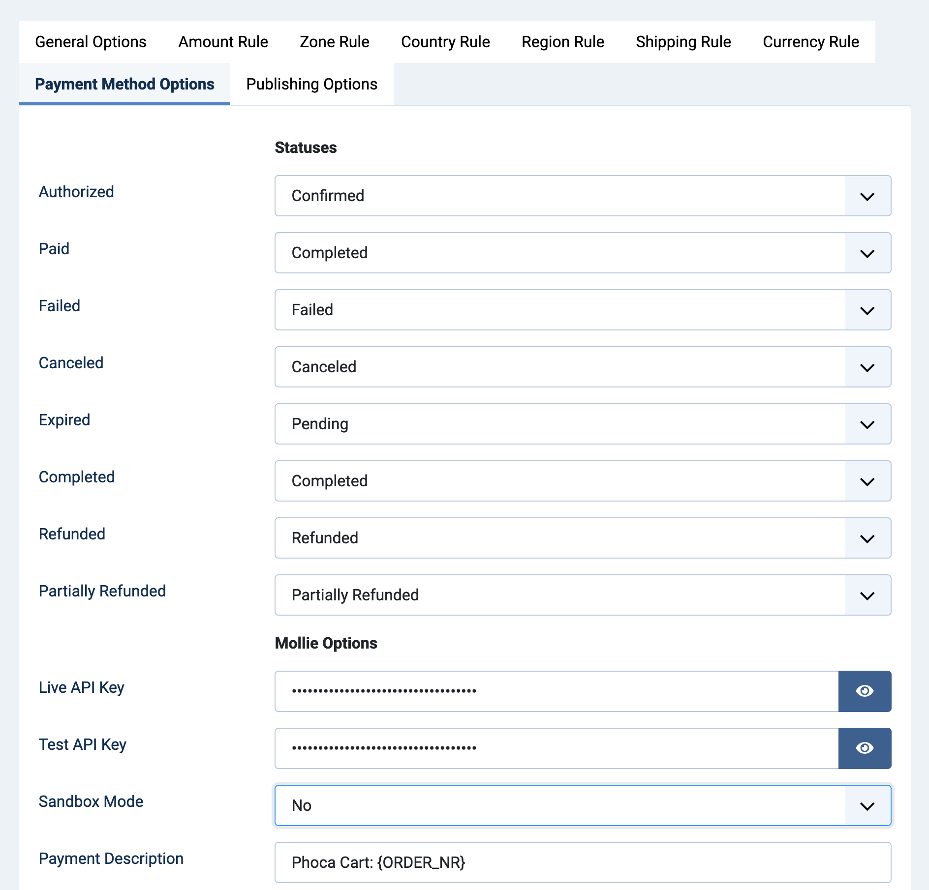
Task: Reveal the Test API Key
Action: point(865,748)
